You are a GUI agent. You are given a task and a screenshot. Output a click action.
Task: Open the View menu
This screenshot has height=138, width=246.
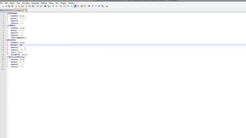tap(18, 3)
